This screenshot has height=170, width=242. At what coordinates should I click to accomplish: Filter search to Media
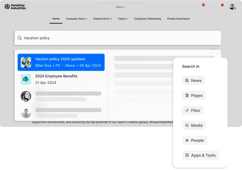[x=194, y=125]
